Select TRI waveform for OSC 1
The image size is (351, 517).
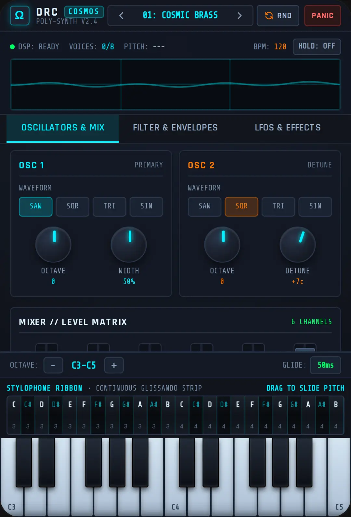110,206
